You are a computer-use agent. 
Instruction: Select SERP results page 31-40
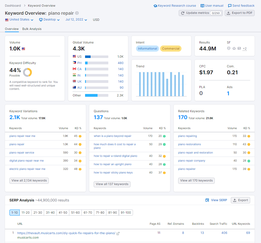click(50, 213)
